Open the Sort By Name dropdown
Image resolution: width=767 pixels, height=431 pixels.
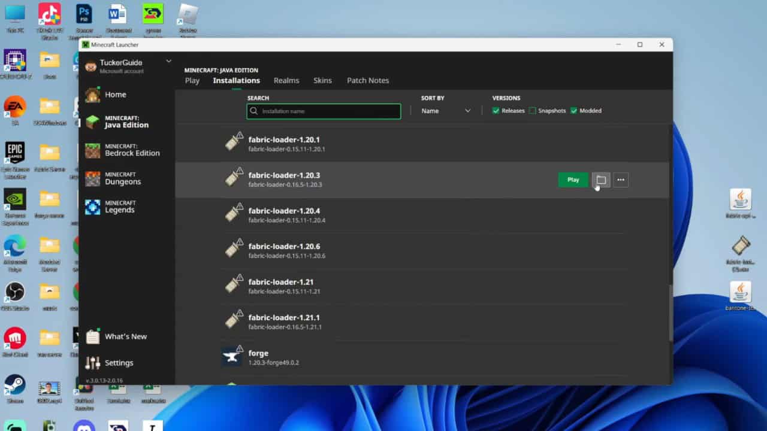click(x=446, y=111)
